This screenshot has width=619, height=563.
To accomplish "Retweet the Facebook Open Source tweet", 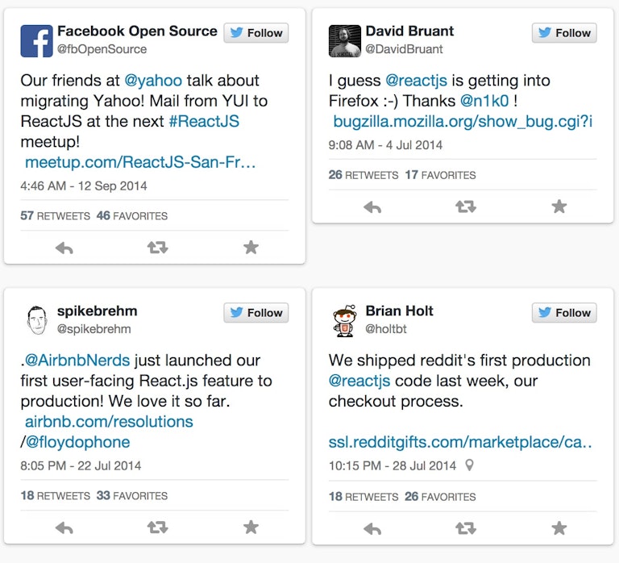I will (158, 248).
